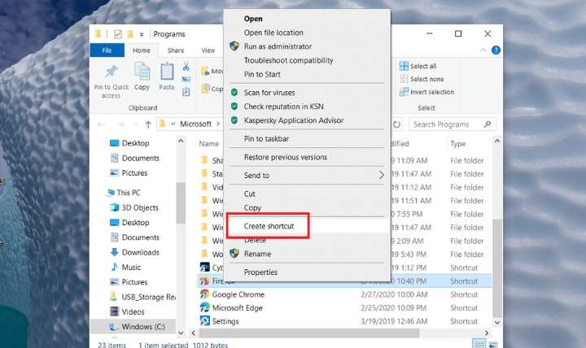Screen dimensions: 586x348
Task: Click the Microsoft breadcrumb in address bar
Action: [195, 124]
